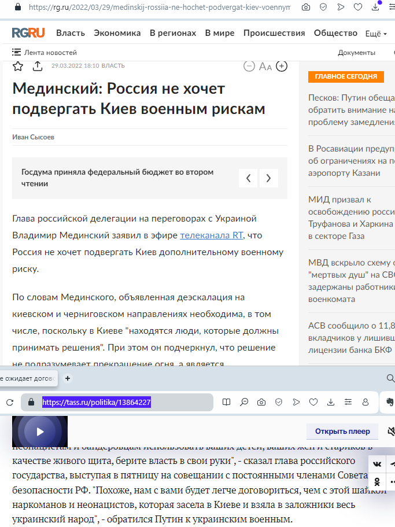Screen dimensions: 395x527
Task: Click the RG.RU logo
Action: [28, 33]
